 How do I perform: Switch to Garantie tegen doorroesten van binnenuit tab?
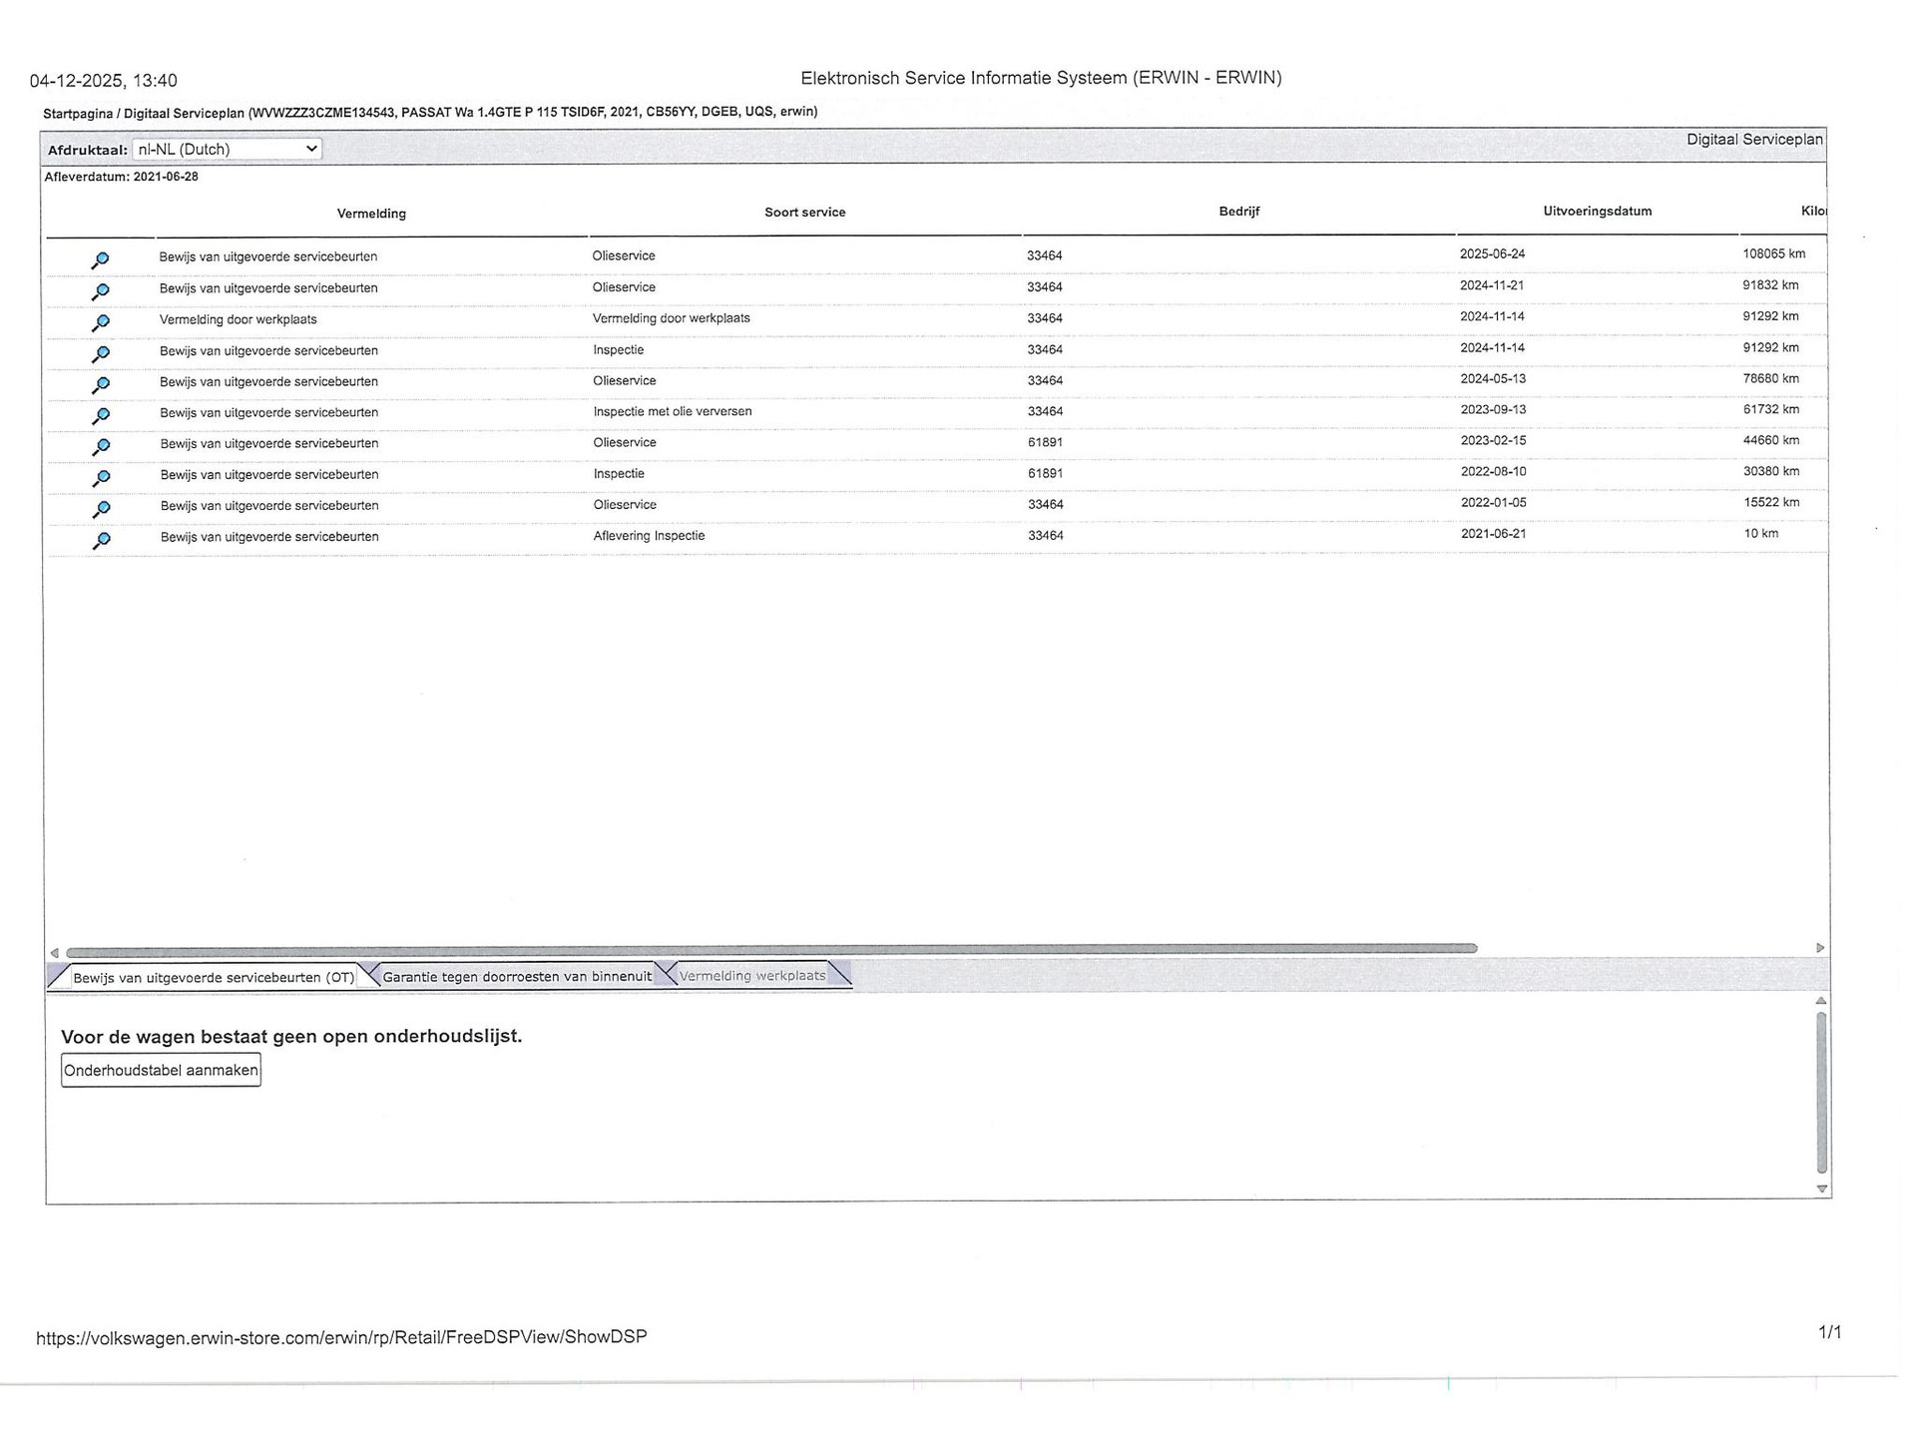click(516, 976)
